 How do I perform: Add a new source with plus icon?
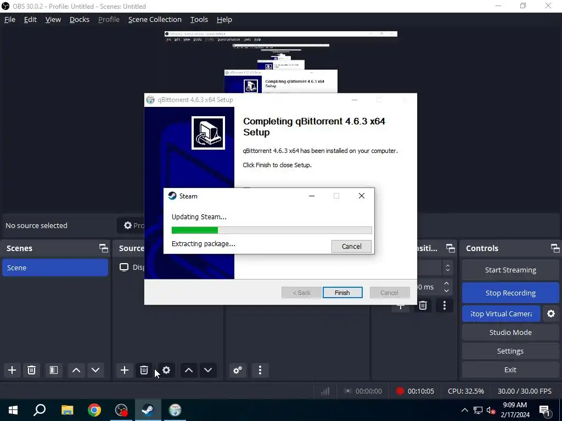coord(125,370)
